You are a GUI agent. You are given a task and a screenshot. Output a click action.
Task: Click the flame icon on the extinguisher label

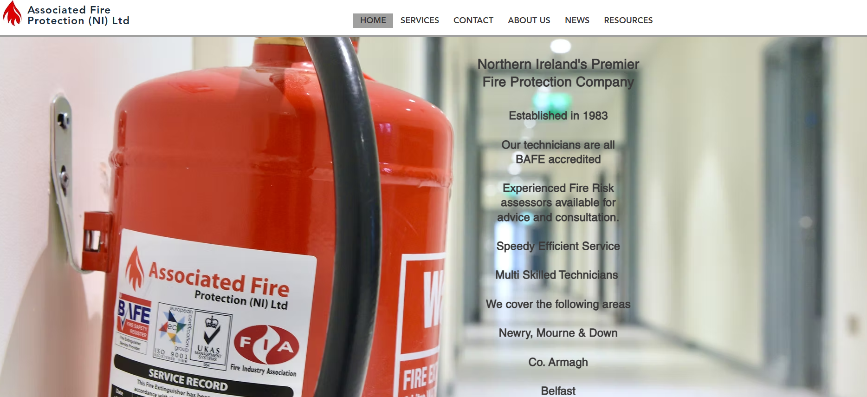pyautogui.click(x=135, y=269)
